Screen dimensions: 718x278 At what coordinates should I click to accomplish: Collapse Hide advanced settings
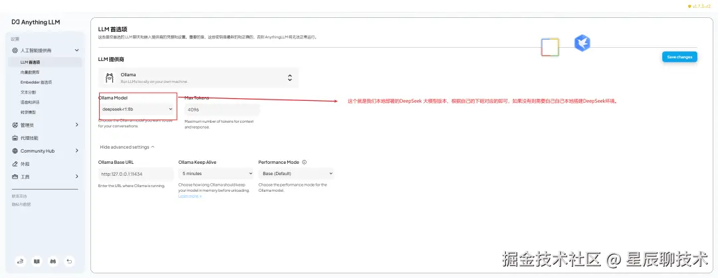pyautogui.click(x=127, y=147)
